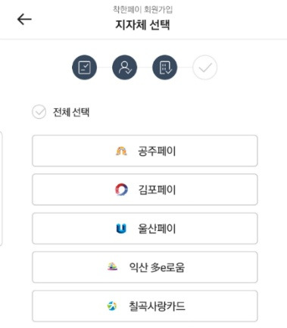287x328 pixels.
Task: Click the 김포페이 circular swirl logo
Action: (121, 189)
